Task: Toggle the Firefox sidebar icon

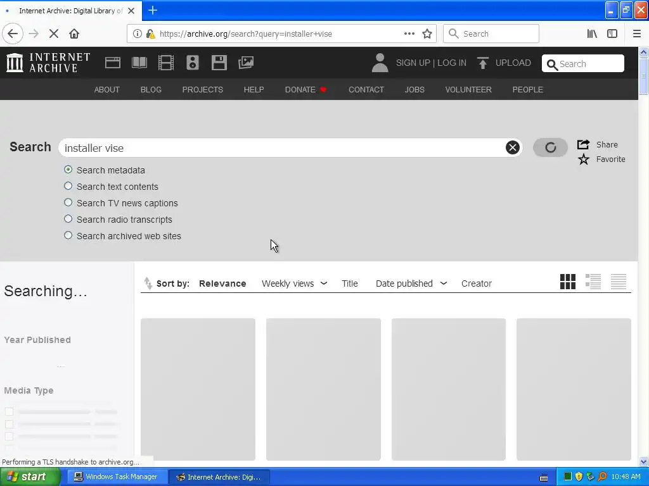Action: (x=612, y=34)
